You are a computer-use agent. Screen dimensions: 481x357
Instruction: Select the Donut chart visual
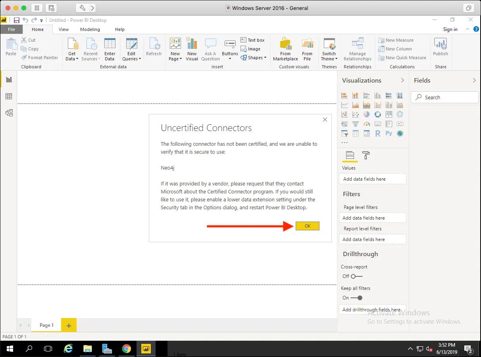point(378,114)
